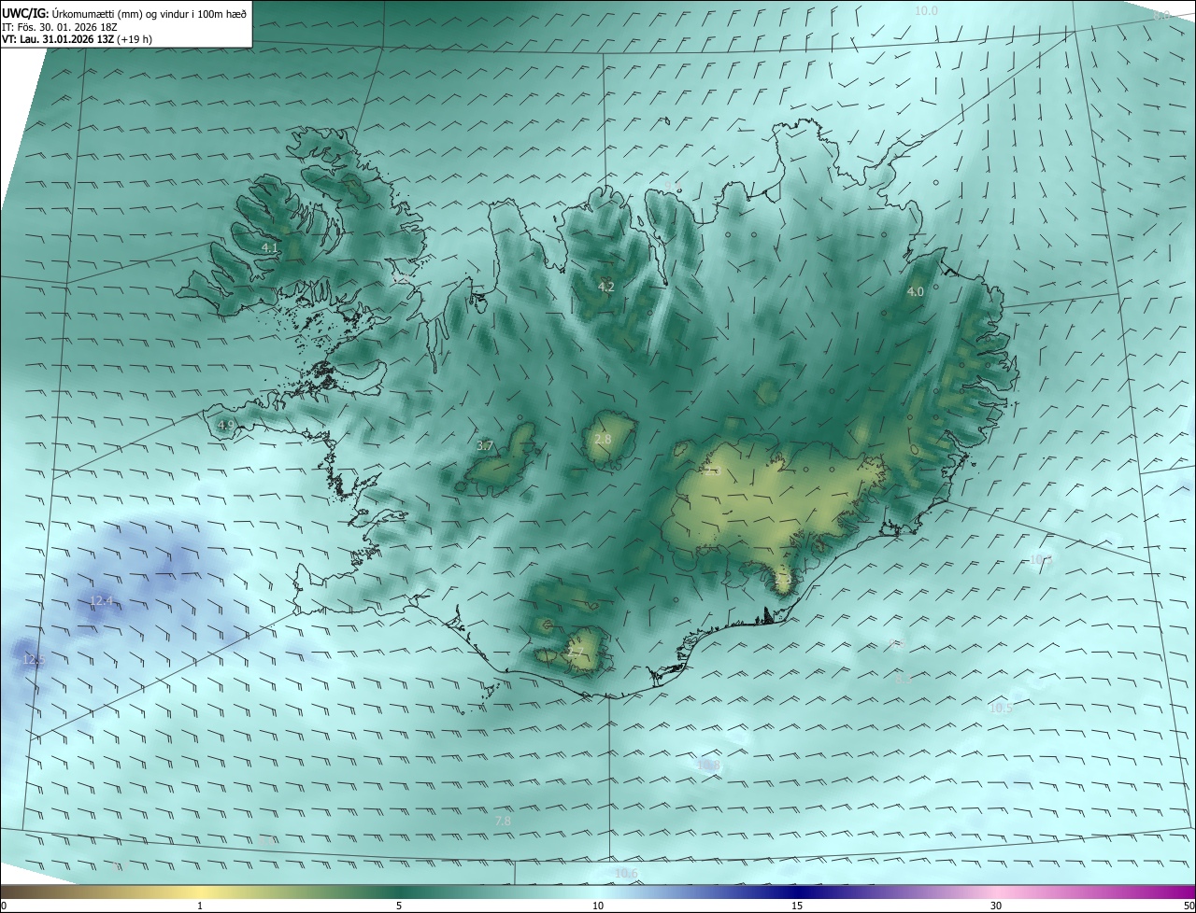Click the "10.5" value southeast of Iceland
Screen dimensions: 1196x913
point(1001,708)
